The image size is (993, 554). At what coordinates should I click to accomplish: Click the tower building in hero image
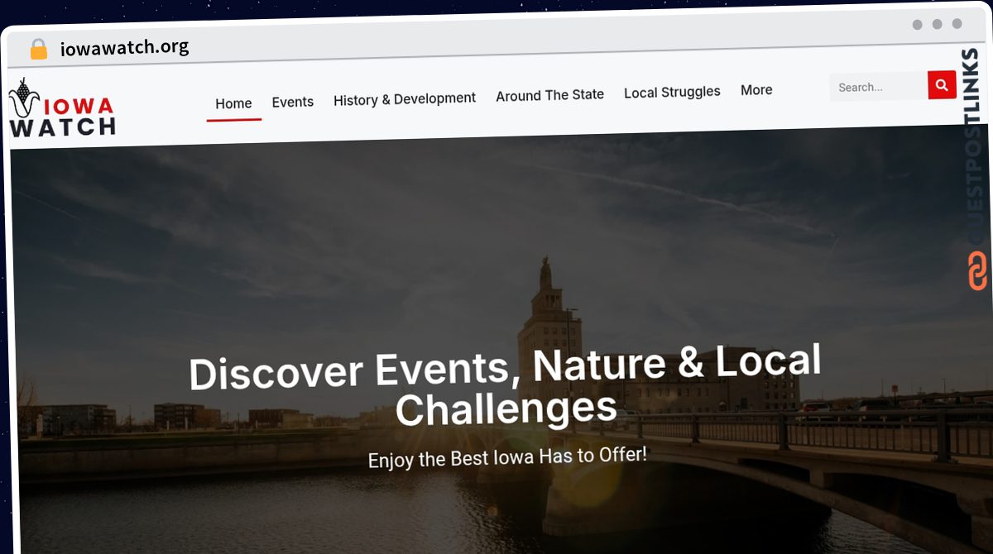pyautogui.click(x=548, y=331)
